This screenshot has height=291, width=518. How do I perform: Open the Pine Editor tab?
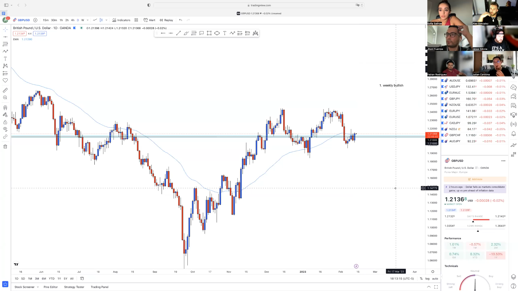[51, 287]
